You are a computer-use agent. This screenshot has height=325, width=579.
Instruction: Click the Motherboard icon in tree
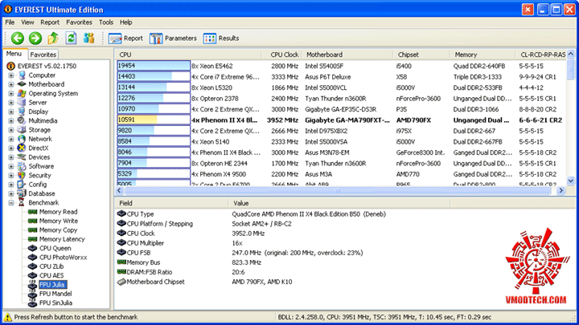pos(22,84)
